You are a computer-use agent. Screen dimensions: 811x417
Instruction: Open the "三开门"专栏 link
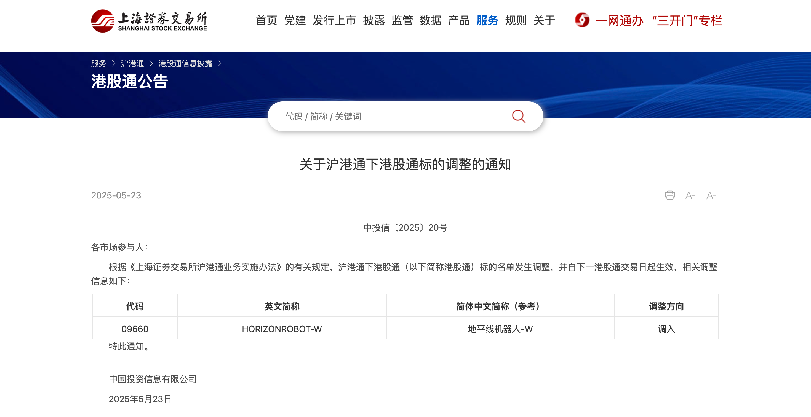coord(687,21)
